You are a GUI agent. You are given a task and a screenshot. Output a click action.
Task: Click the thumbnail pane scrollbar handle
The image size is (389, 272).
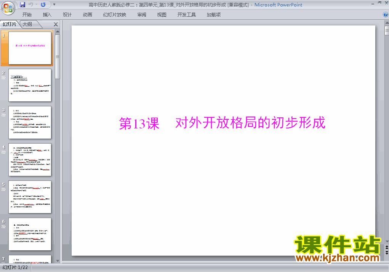(x=58, y=57)
